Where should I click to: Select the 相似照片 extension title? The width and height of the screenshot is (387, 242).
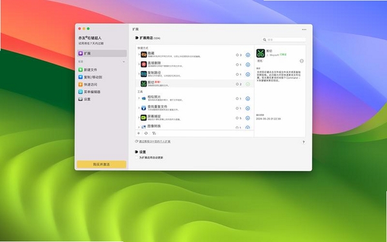click(x=154, y=97)
